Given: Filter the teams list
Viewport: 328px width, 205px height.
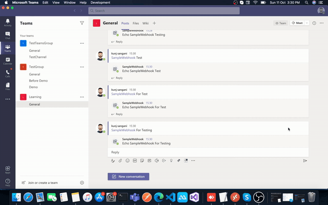Looking at the screenshot, I should (x=82, y=23).
